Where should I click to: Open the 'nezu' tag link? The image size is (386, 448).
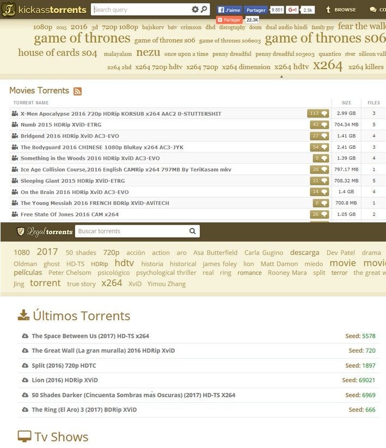pyautogui.click(x=148, y=52)
